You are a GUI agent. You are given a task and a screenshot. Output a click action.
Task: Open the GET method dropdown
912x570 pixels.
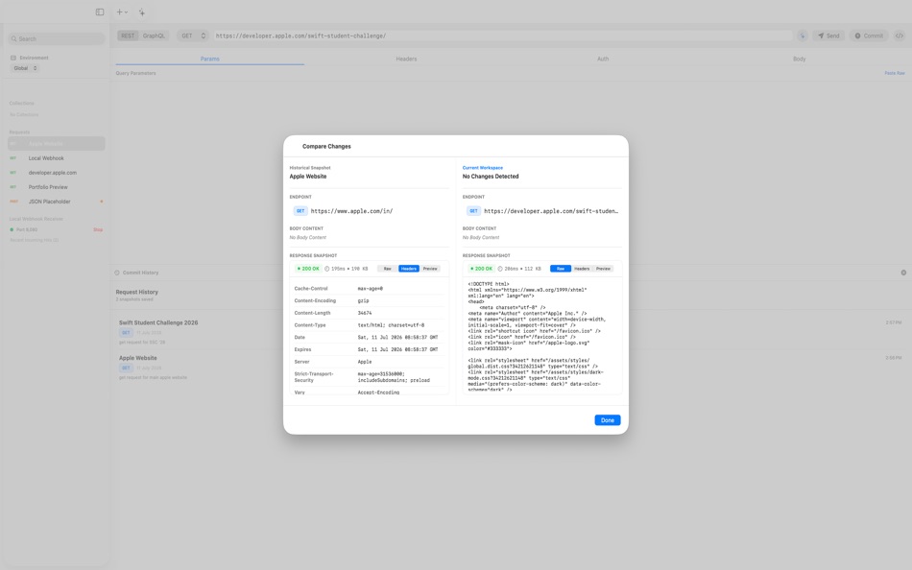pos(193,36)
